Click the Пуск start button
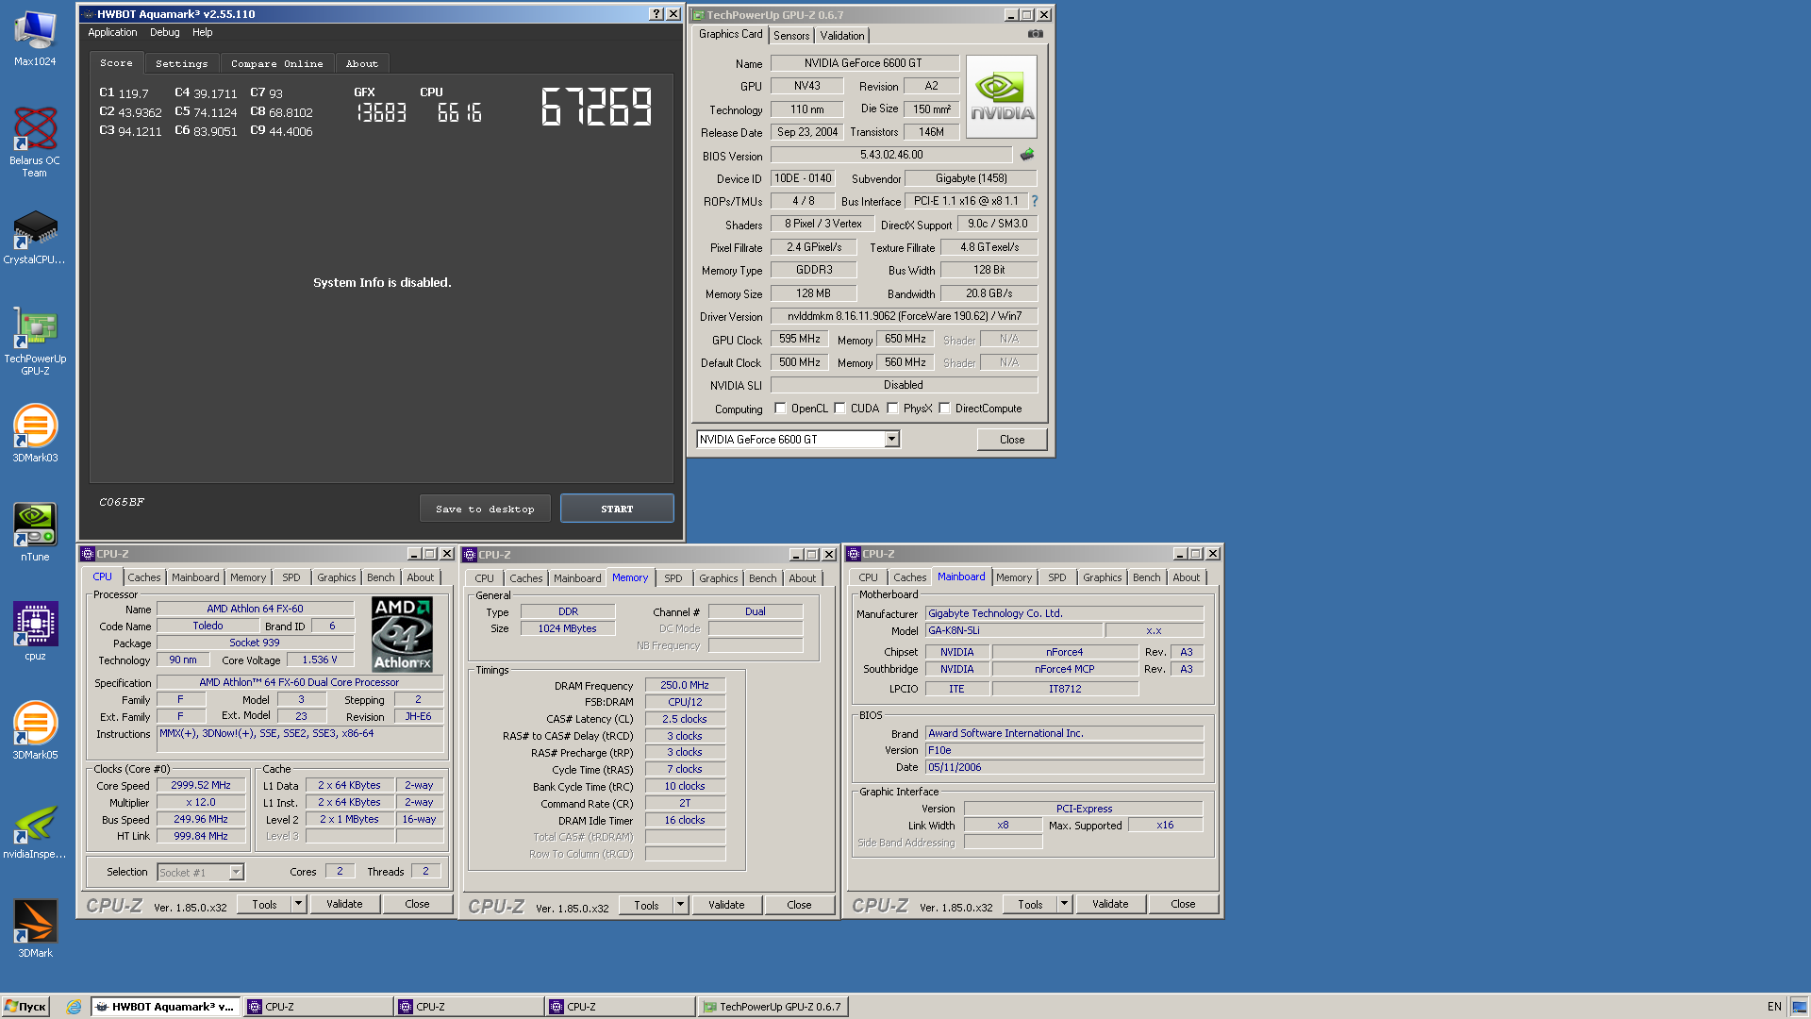1811x1019 pixels. pyautogui.click(x=25, y=1007)
